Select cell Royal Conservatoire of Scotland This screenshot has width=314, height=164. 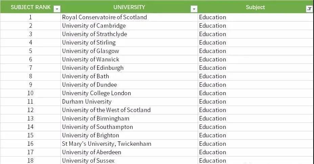click(129, 18)
